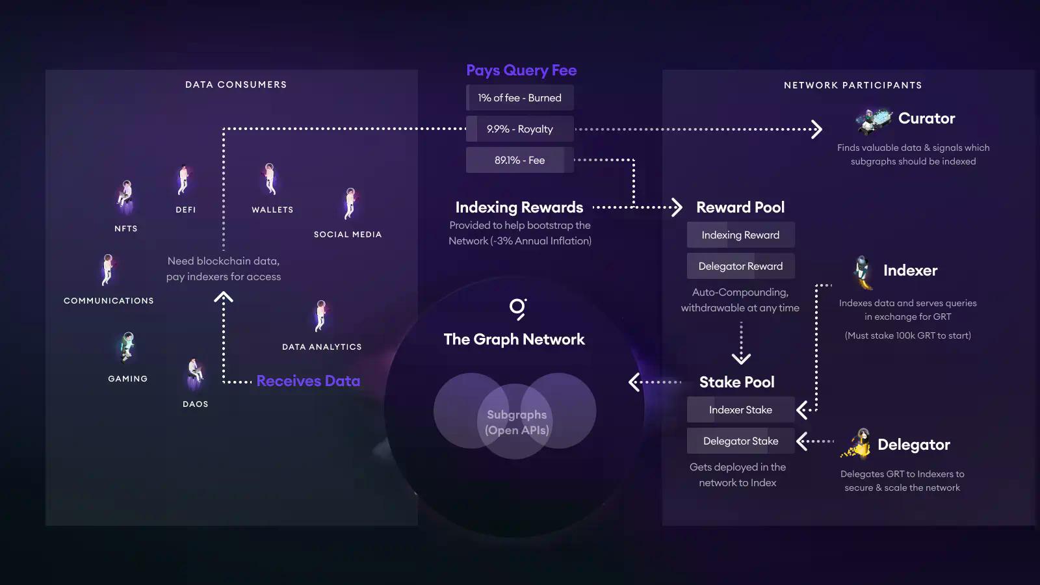
Task: Select the Indexer Stake box
Action: pyautogui.click(x=741, y=409)
